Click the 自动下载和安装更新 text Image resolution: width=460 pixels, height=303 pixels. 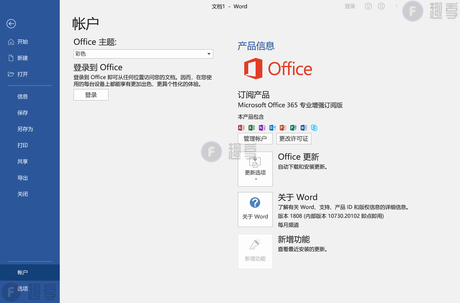pyautogui.click(x=302, y=167)
